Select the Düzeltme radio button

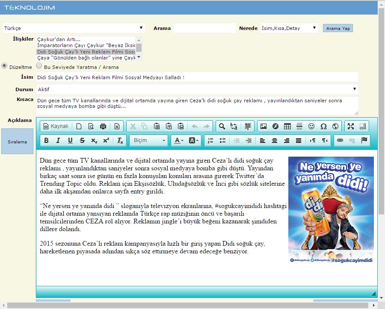(4, 66)
